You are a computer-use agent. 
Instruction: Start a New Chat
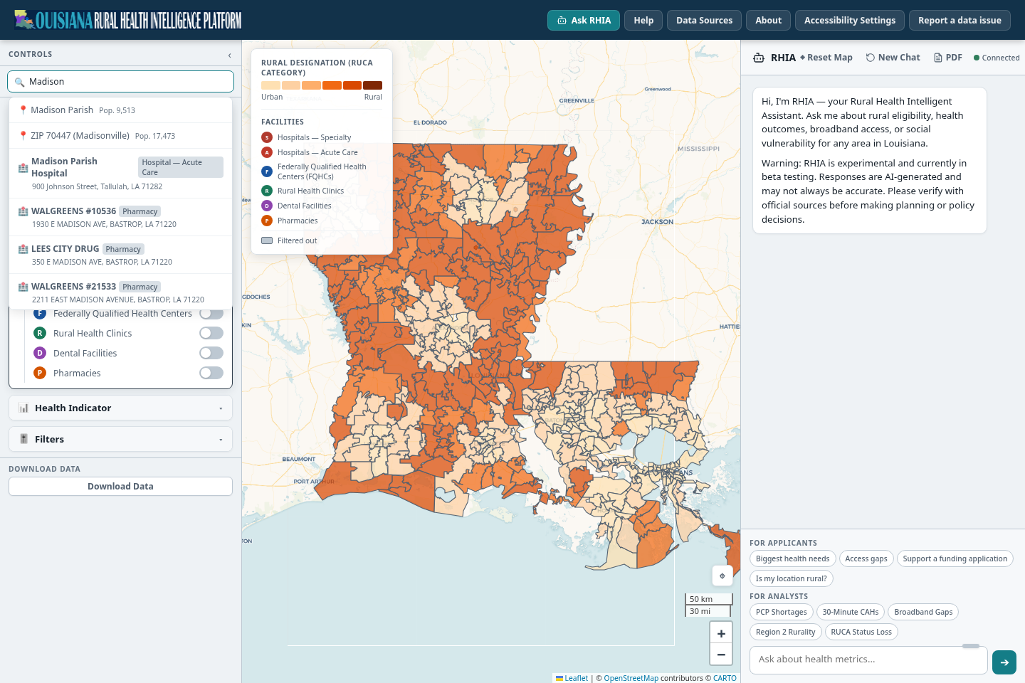click(x=893, y=58)
